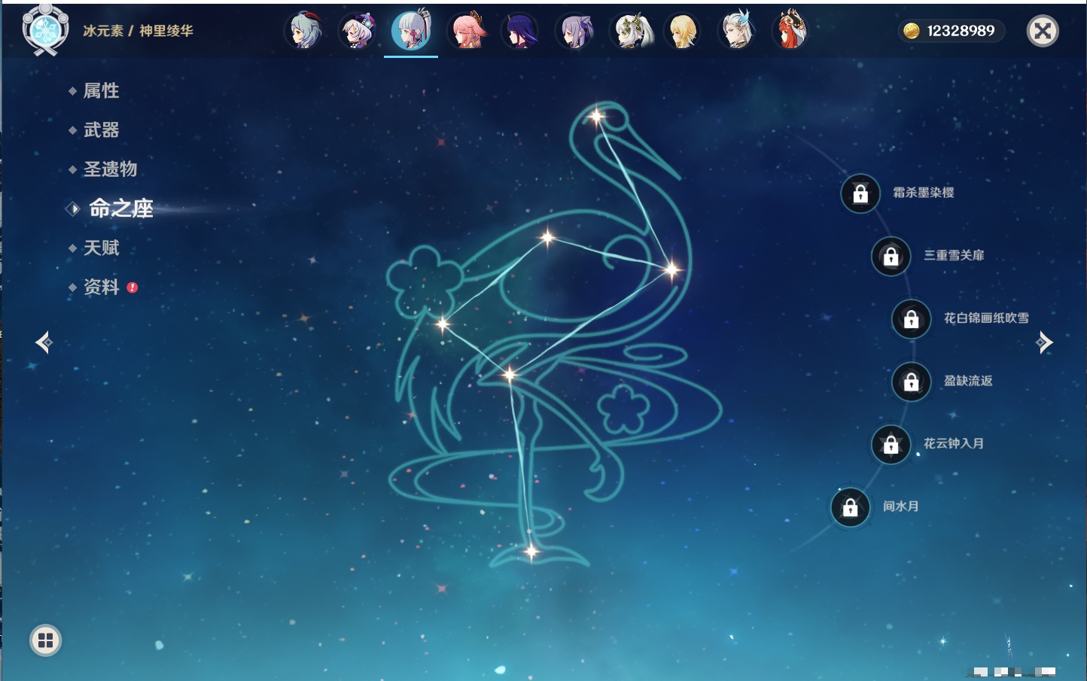Select the pink-haired character avatar

tap(467, 31)
